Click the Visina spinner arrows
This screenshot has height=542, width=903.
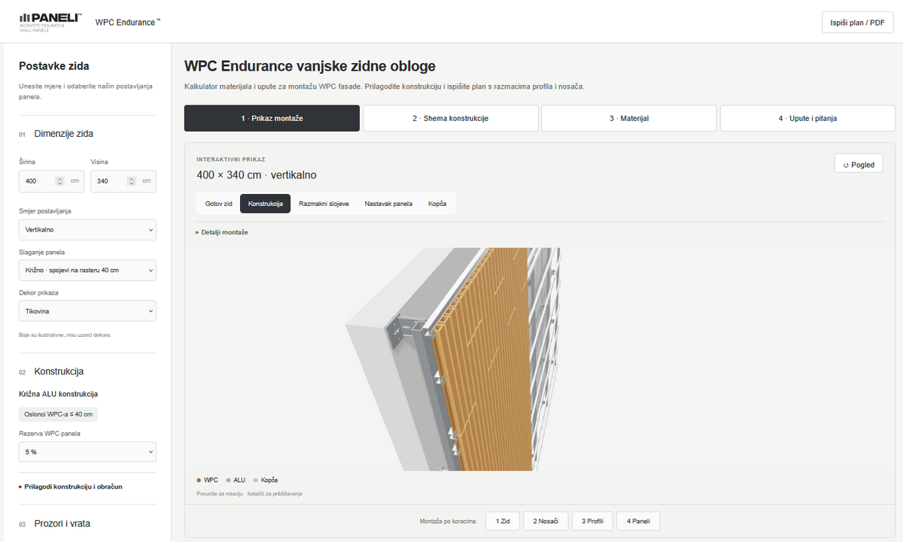click(132, 181)
